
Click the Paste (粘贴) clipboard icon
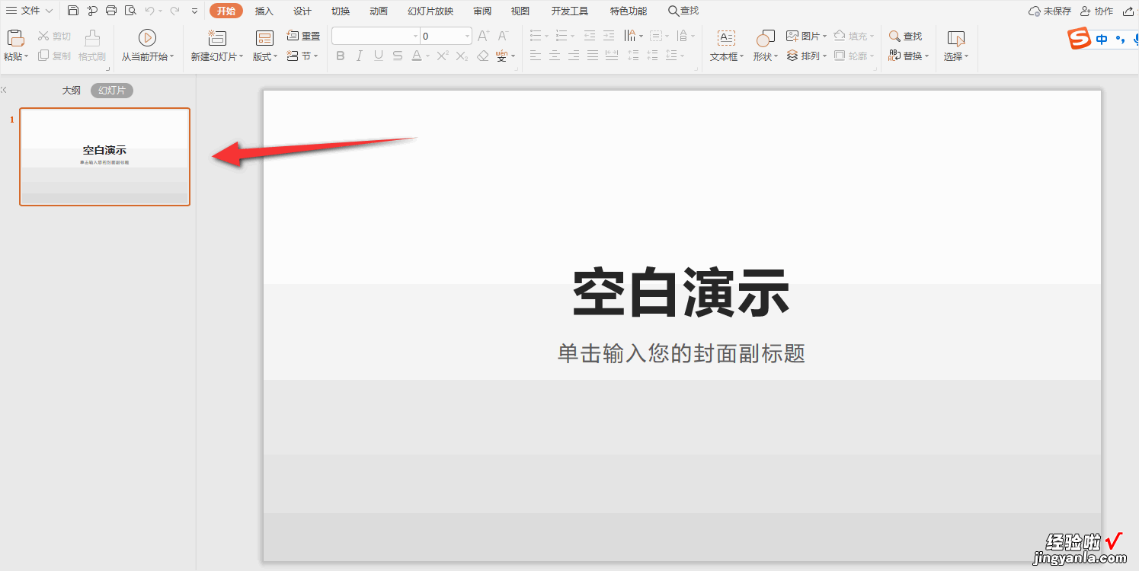coord(15,38)
